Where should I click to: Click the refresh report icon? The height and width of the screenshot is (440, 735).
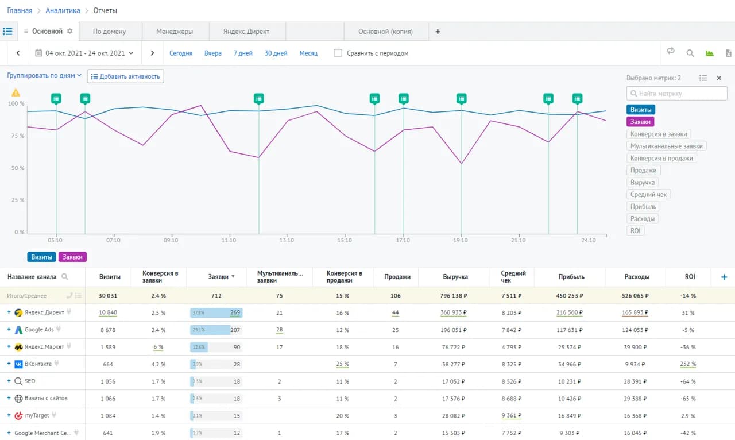671,52
